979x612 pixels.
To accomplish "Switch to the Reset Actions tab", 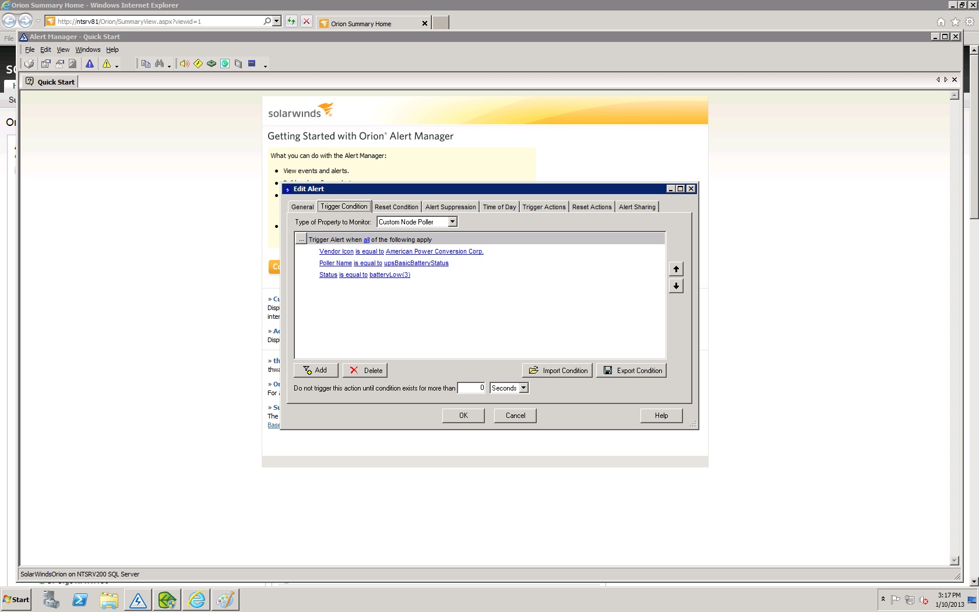I will point(591,207).
